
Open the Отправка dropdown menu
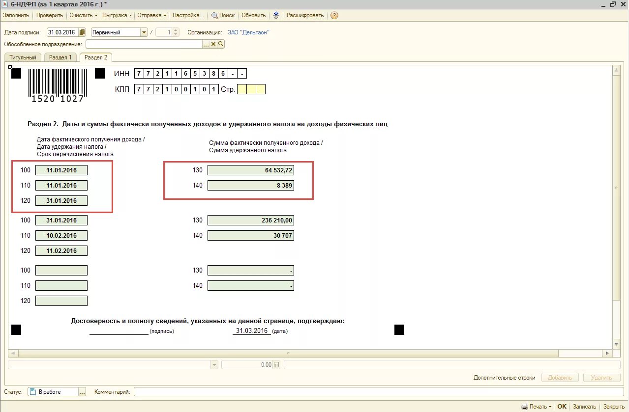[151, 15]
